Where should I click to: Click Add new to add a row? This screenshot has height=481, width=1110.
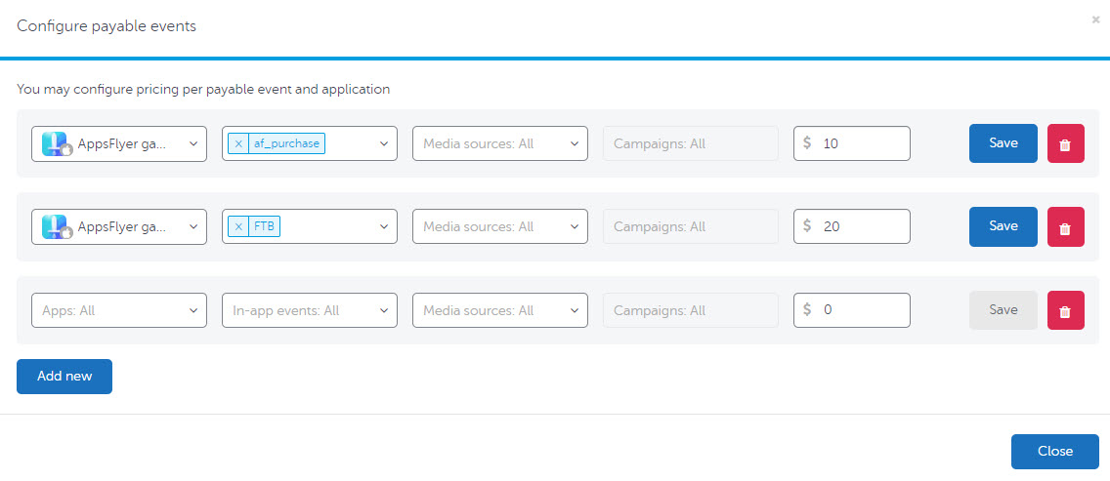(x=64, y=376)
